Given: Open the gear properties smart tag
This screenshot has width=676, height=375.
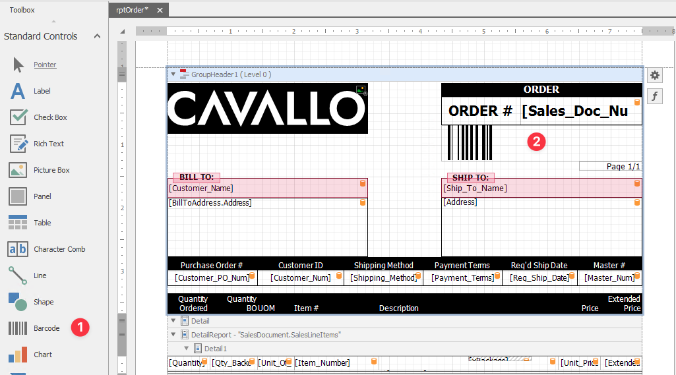Looking at the screenshot, I should pos(654,75).
